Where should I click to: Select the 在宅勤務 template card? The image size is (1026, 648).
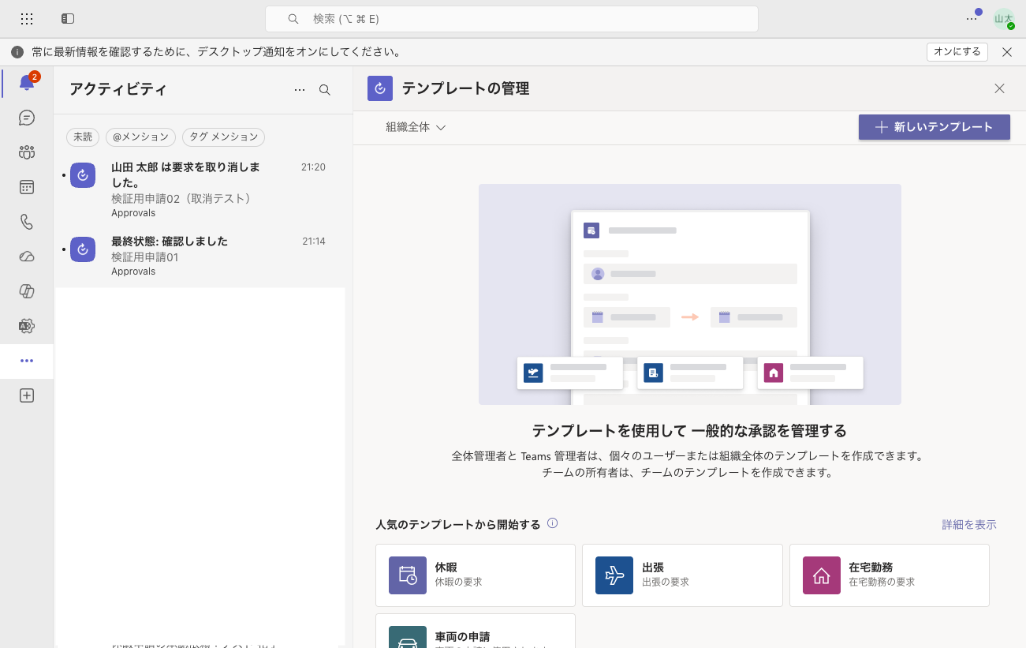(x=890, y=575)
